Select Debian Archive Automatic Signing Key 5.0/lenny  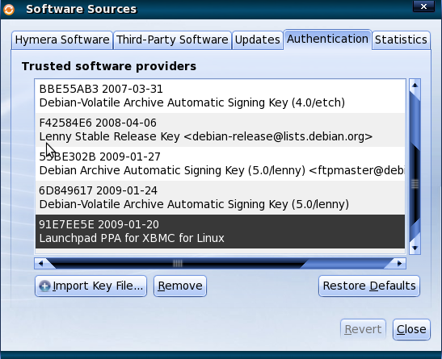click(x=220, y=164)
